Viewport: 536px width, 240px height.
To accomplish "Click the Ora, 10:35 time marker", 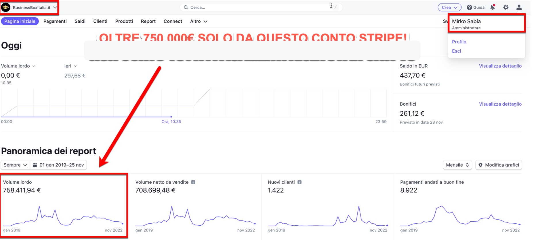I will 171,121.
